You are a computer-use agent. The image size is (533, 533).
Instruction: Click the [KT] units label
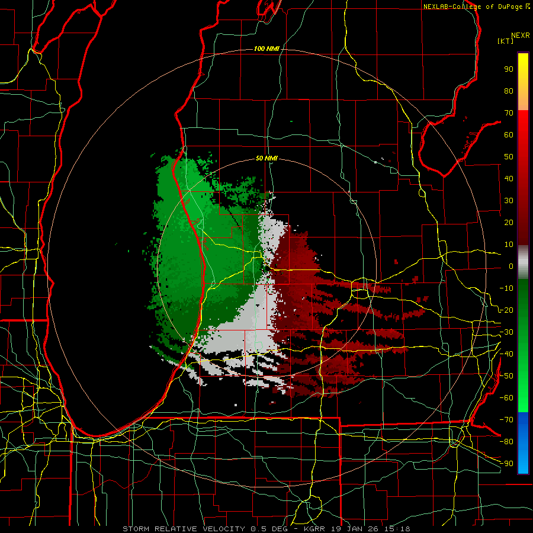pyautogui.click(x=506, y=41)
